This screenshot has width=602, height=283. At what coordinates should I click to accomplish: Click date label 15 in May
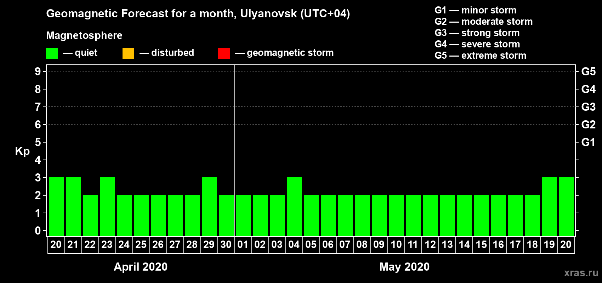click(x=481, y=244)
